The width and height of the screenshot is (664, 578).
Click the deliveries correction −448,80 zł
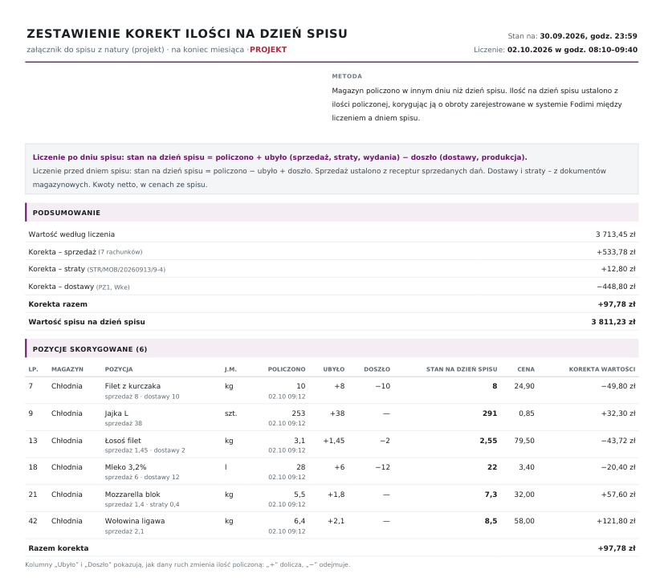pyautogui.click(x=616, y=287)
